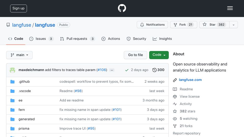The image size is (244, 137).
Task: Click 'Add ee readme' commit message
Action: point(72,100)
